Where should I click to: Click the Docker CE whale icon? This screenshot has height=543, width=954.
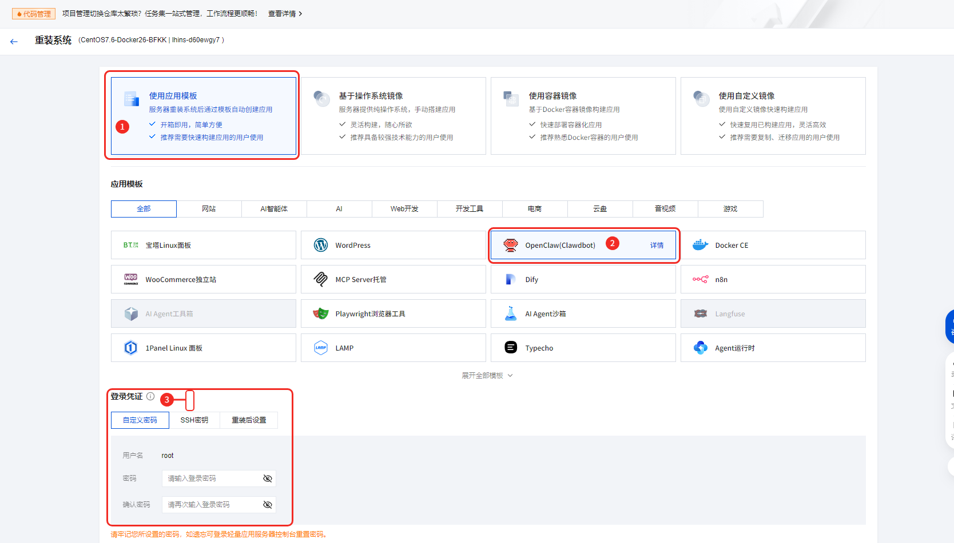point(700,245)
